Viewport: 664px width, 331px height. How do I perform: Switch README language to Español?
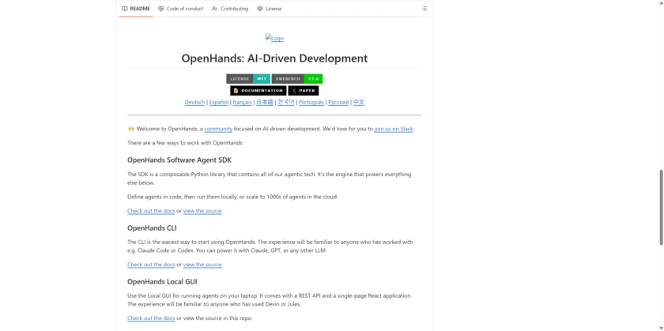pos(219,103)
